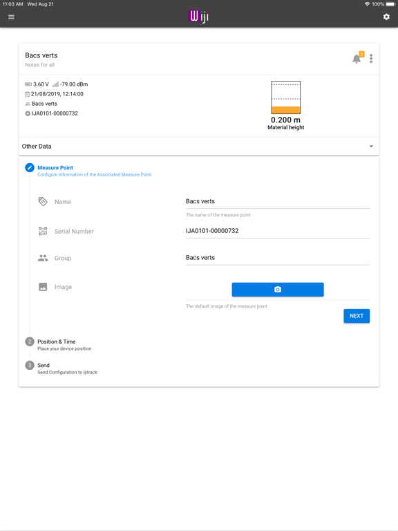398x531 pixels.
Task: Open the three-dot more options menu
Action: [x=371, y=59]
